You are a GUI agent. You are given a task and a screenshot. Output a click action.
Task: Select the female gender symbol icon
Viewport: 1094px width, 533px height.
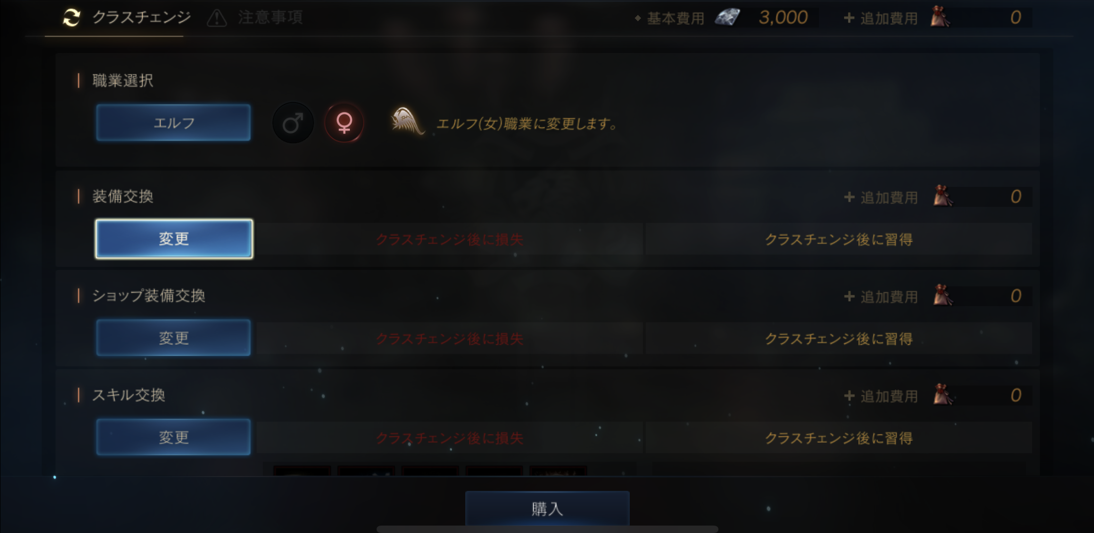[344, 123]
